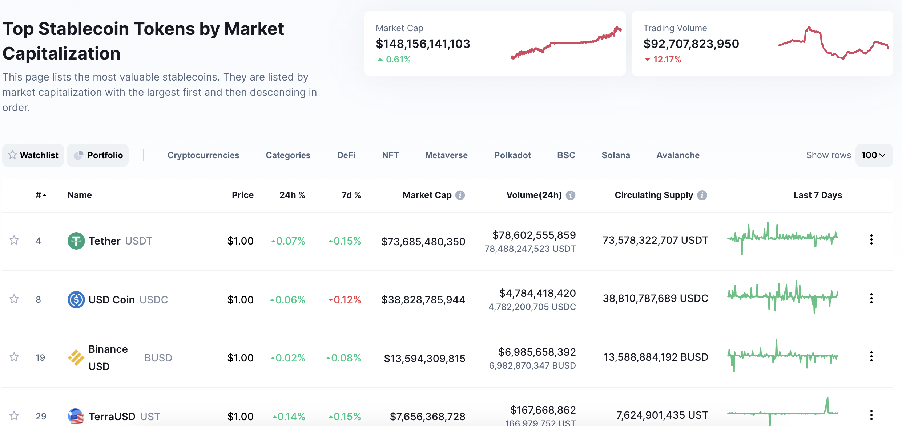Switch to the Metaverse tab
Screen dimensions: 902x426
pyautogui.click(x=446, y=155)
